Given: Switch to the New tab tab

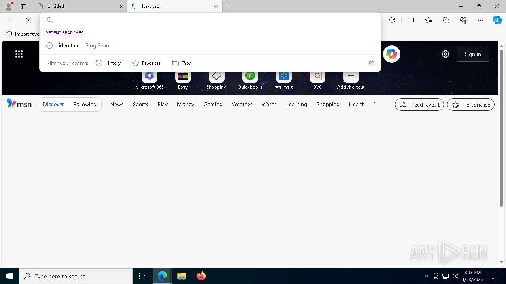Looking at the screenshot, I should (x=174, y=6).
